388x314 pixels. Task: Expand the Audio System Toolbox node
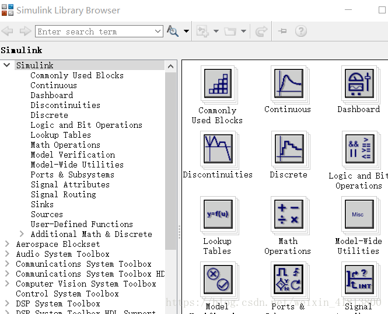point(7,254)
